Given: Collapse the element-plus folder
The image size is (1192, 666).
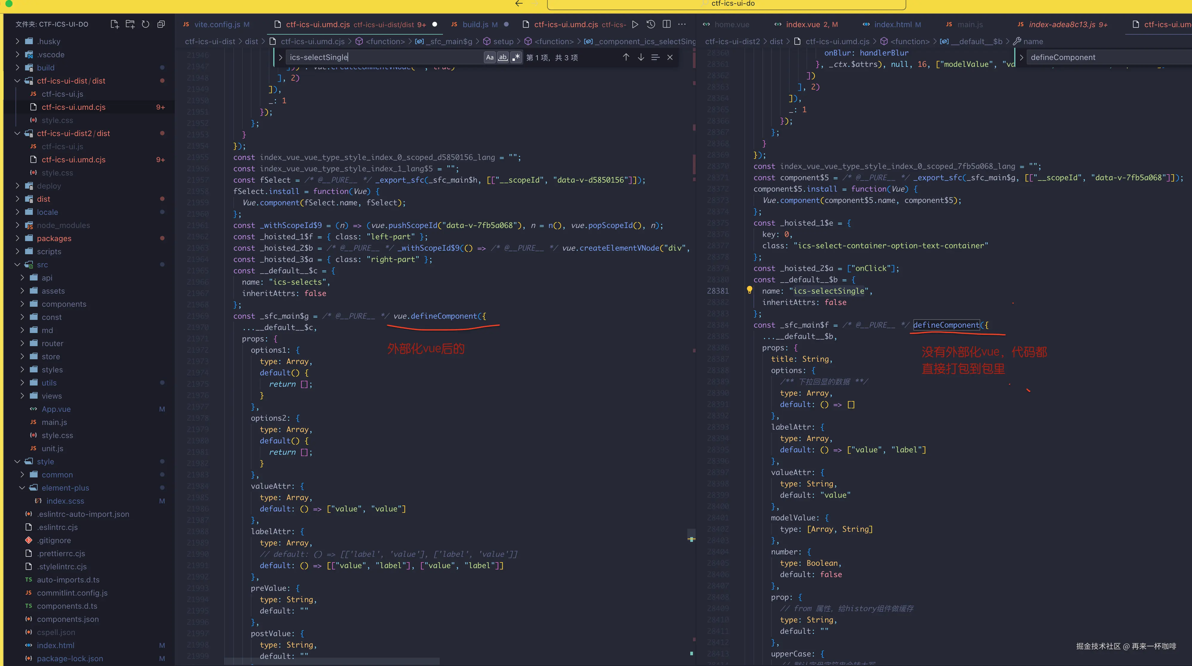Looking at the screenshot, I should pyautogui.click(x=65, y=488).
